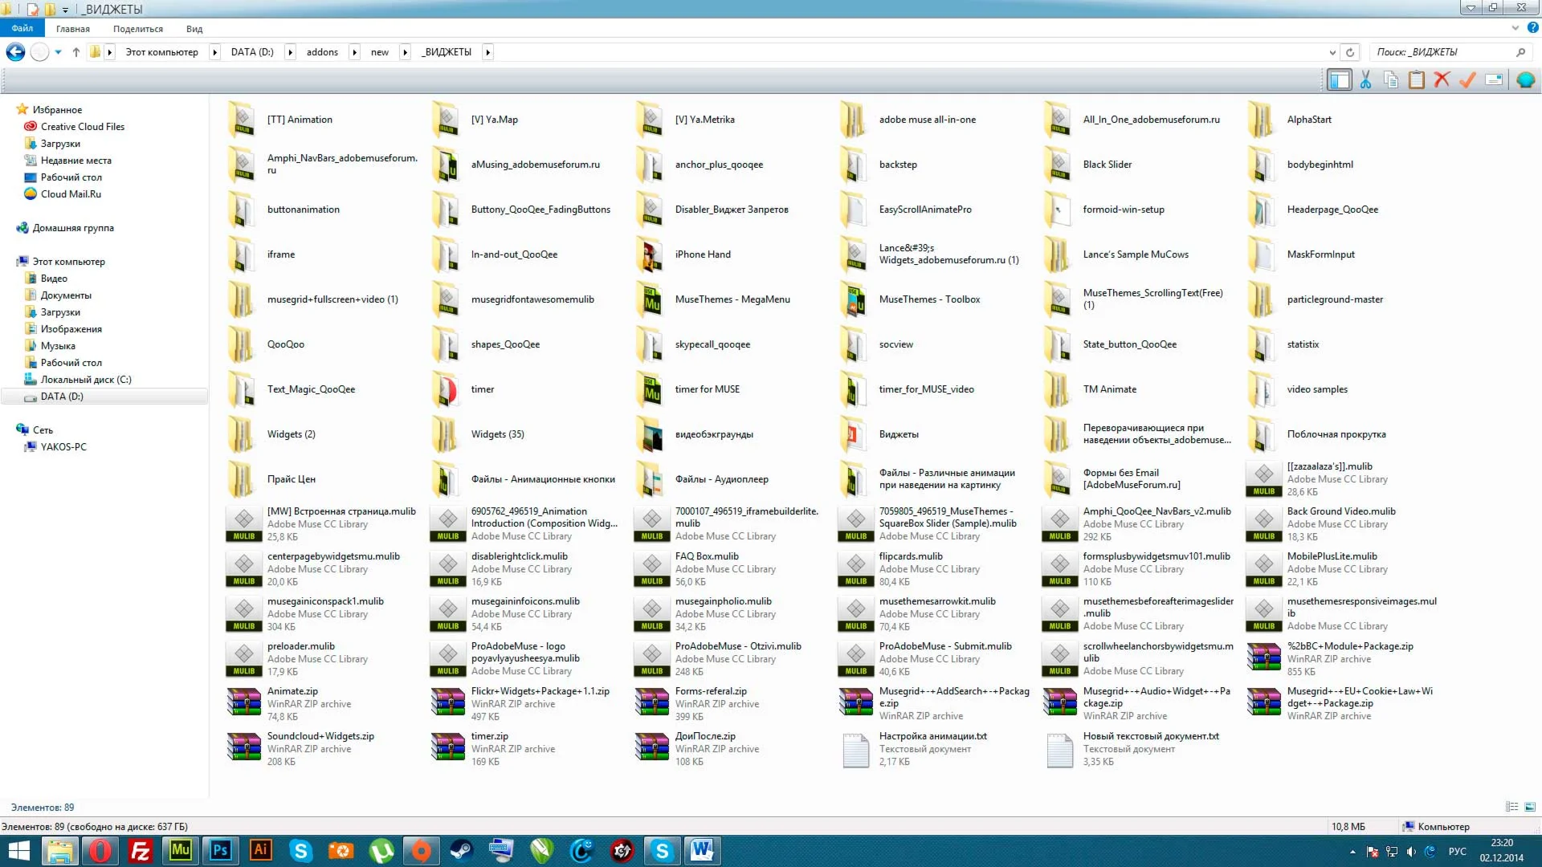Image resolution: width=1542 pixels, height=867 pixels.
Task: Click the Paste clipboard toolbar icon
Action: pyautogui.click(x=1417, y=79)
